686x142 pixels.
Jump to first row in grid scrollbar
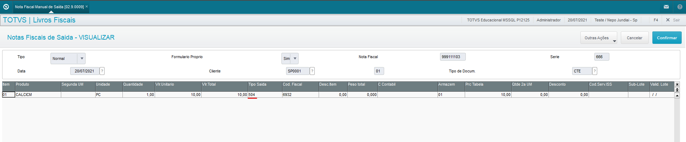tap(677, 85)
